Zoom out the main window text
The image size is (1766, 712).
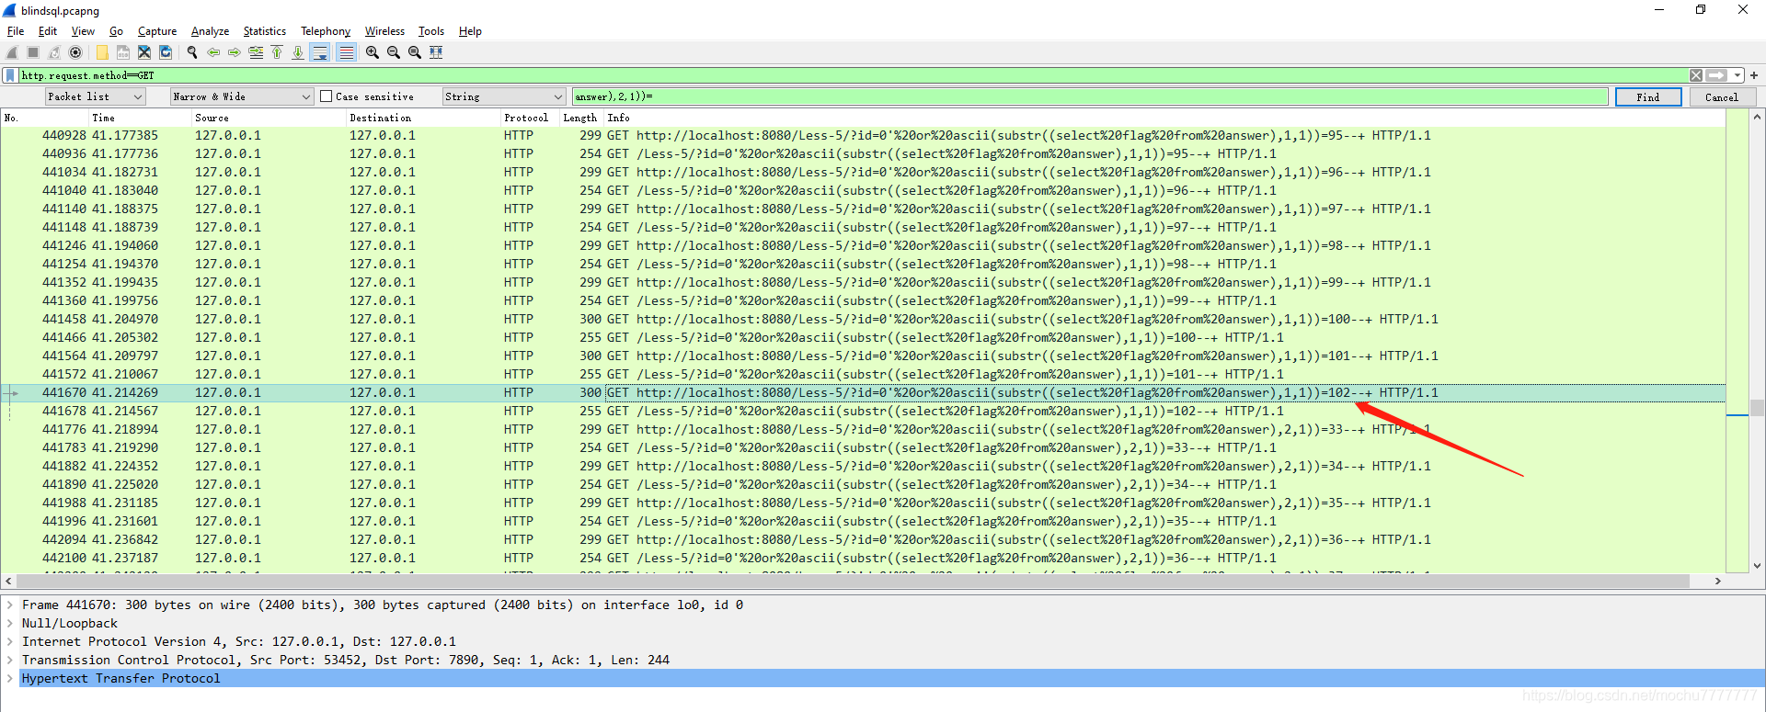394,52
